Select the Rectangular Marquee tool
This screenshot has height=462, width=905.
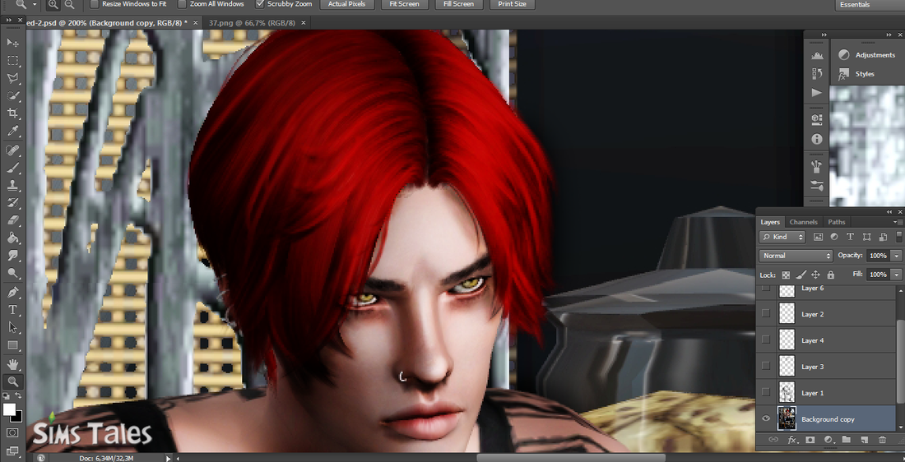click(x=12, y=61)
